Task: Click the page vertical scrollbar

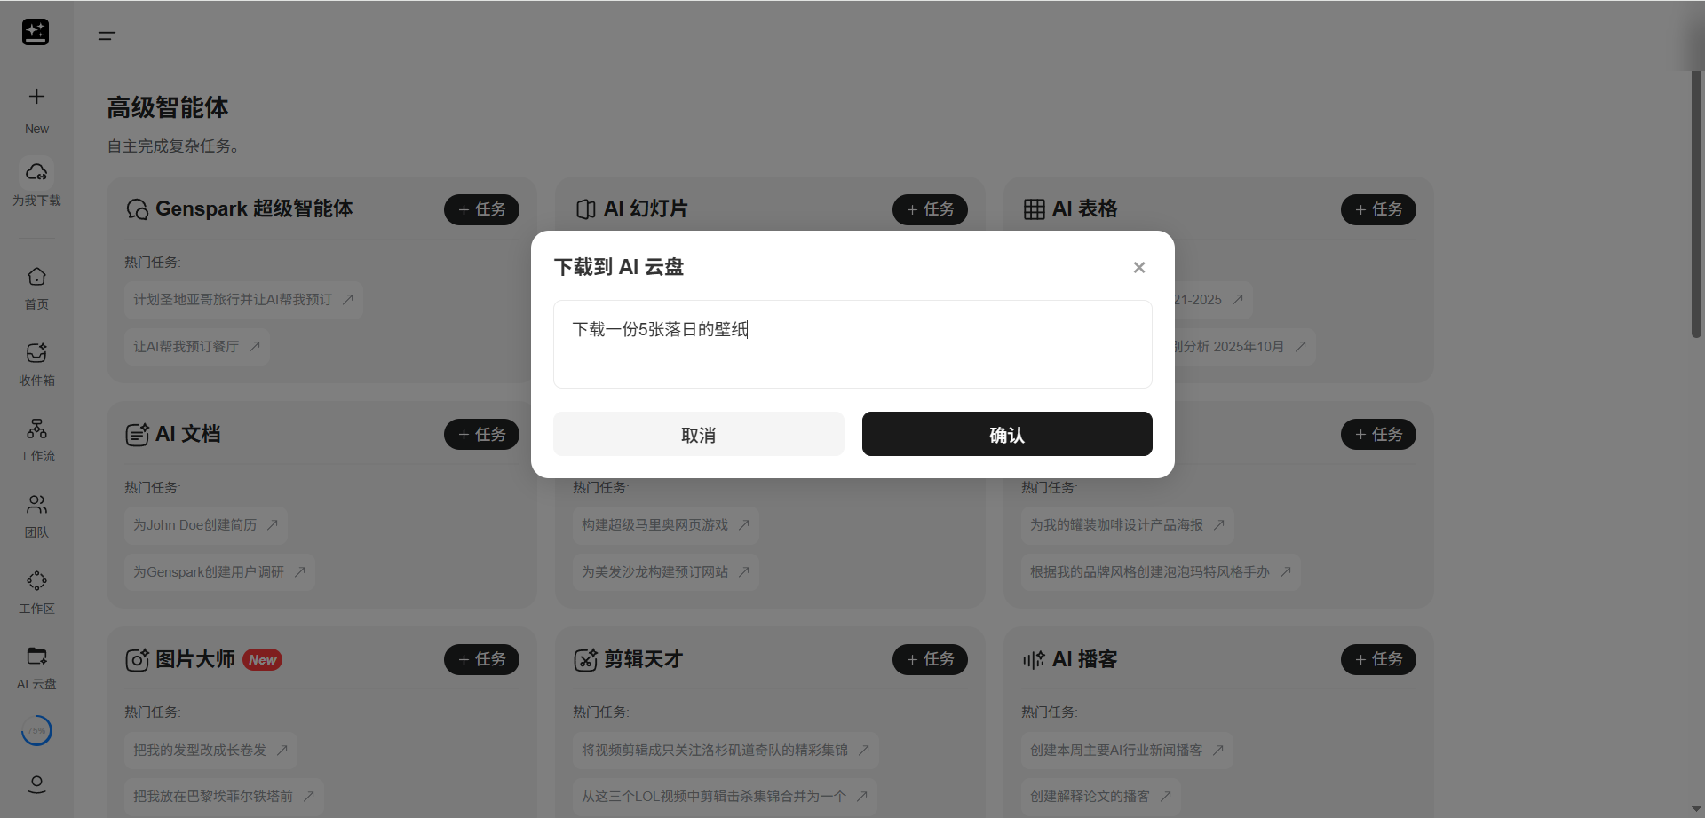Action: coord(1695,204)
